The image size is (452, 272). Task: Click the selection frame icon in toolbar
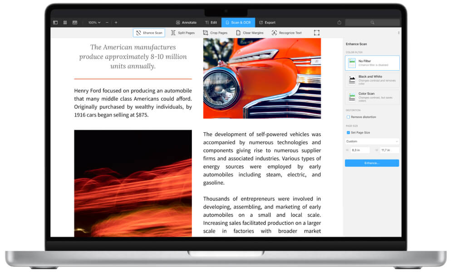316,33
